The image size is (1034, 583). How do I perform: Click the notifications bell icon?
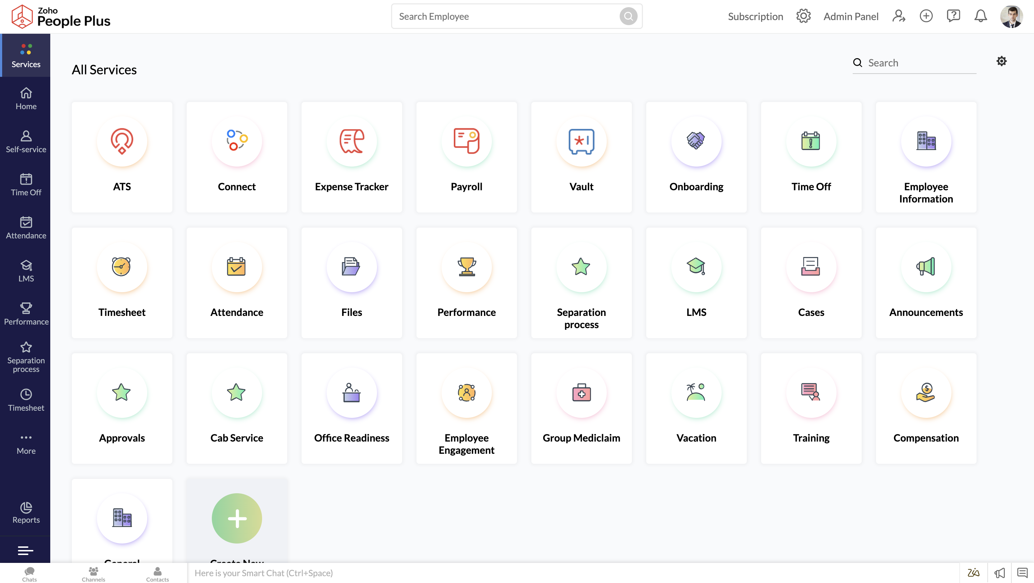[x=980, y=16]
